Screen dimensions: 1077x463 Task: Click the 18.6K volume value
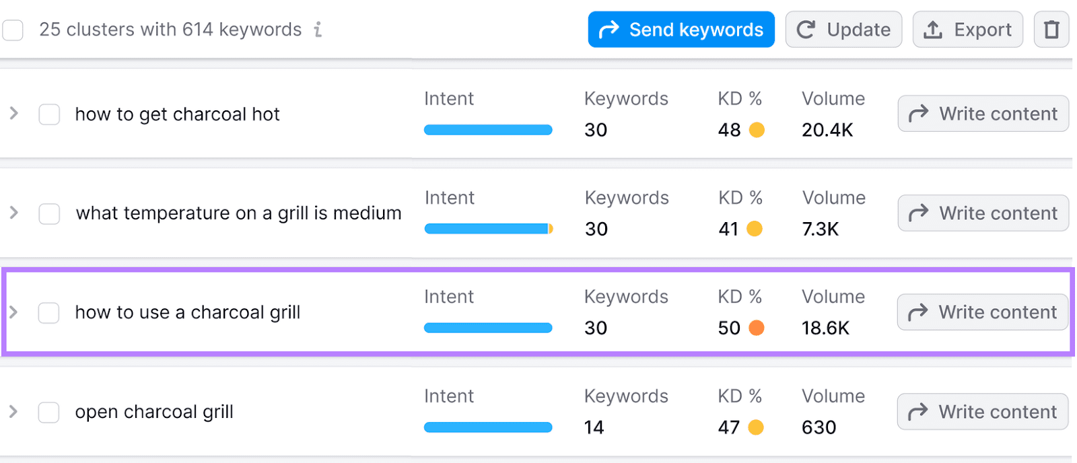coord(826,328)
